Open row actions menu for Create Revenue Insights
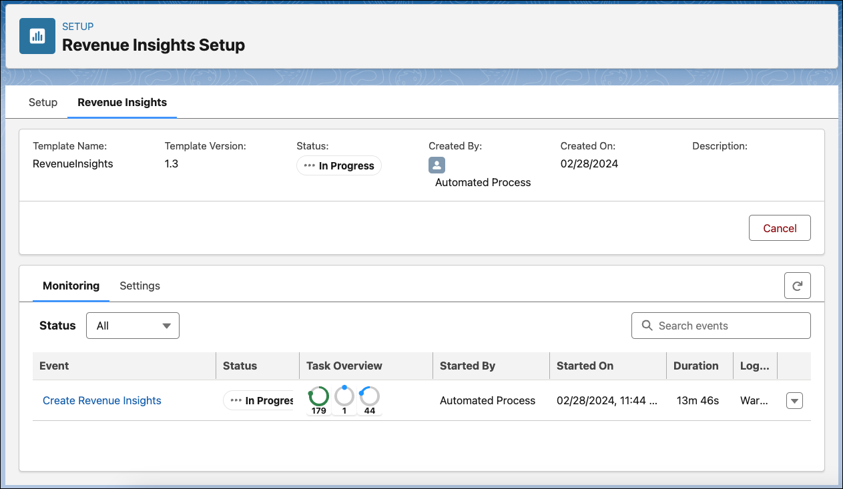The height and width of the screenshot is (489, 843). click(794, 401)
